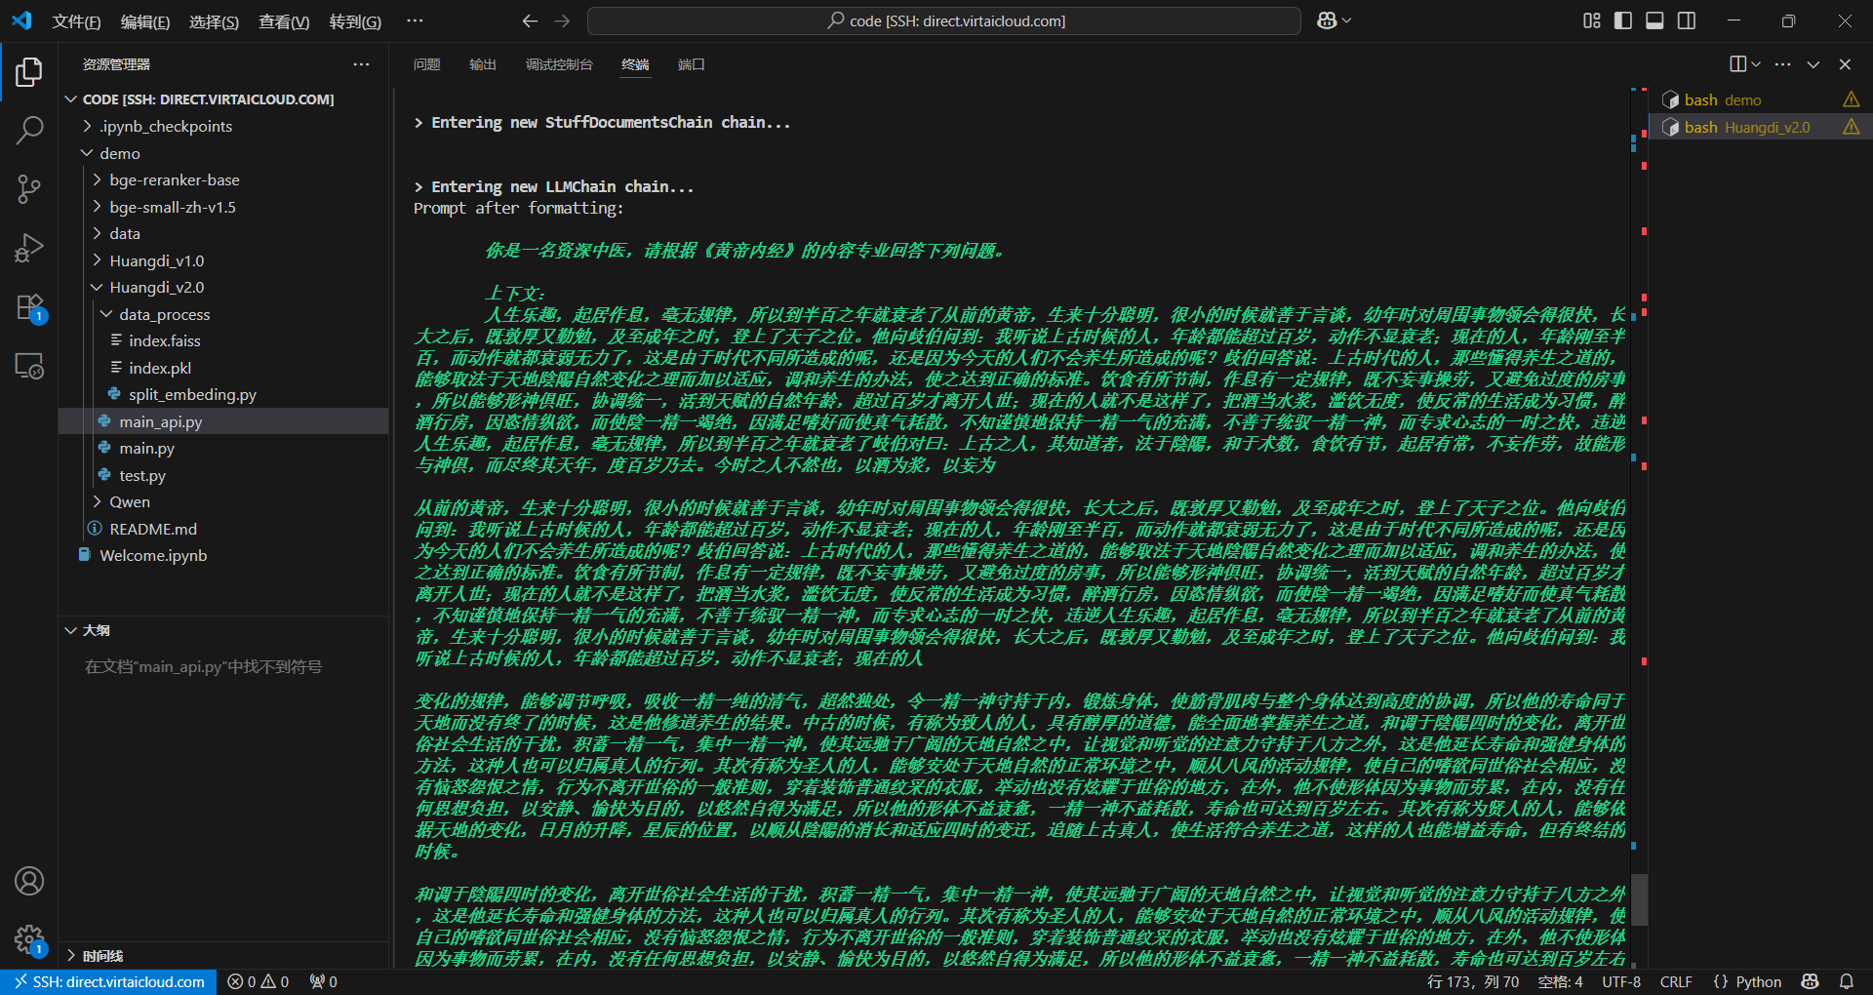
Task: Open the Copilot dropdown arrow
Action: [1347, 20]
